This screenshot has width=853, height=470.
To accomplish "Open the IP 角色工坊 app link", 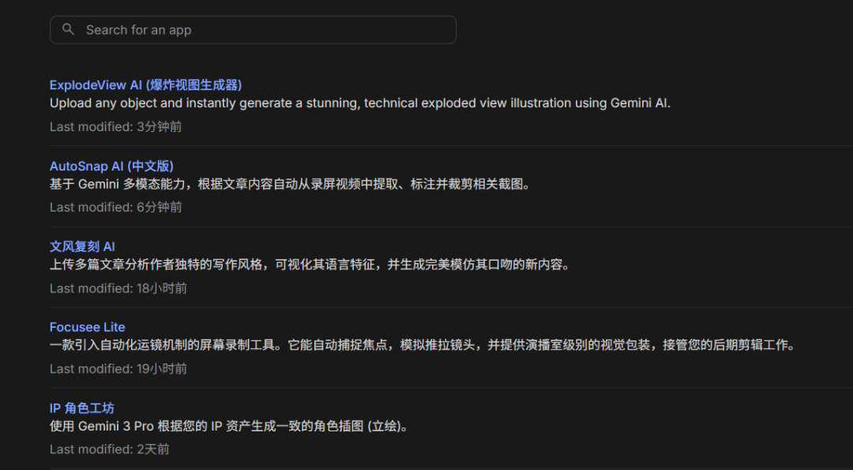I will click(x=81, y=408).
